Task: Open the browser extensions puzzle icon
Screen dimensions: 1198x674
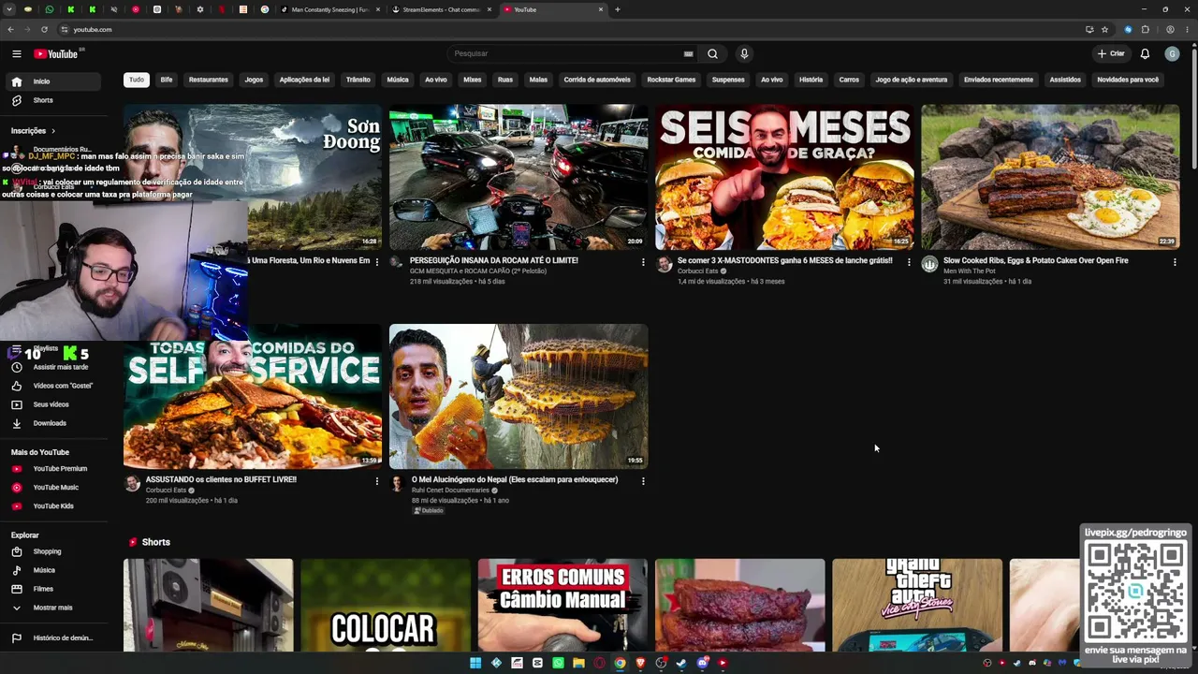Action: tap(1145, 29)
